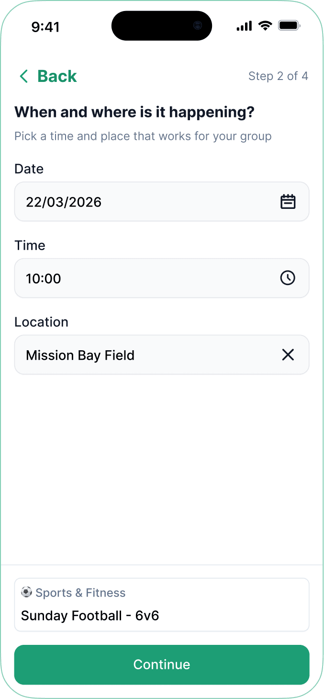
Task: Open the calendar date picker icon
Action: (x=288, y=202)
